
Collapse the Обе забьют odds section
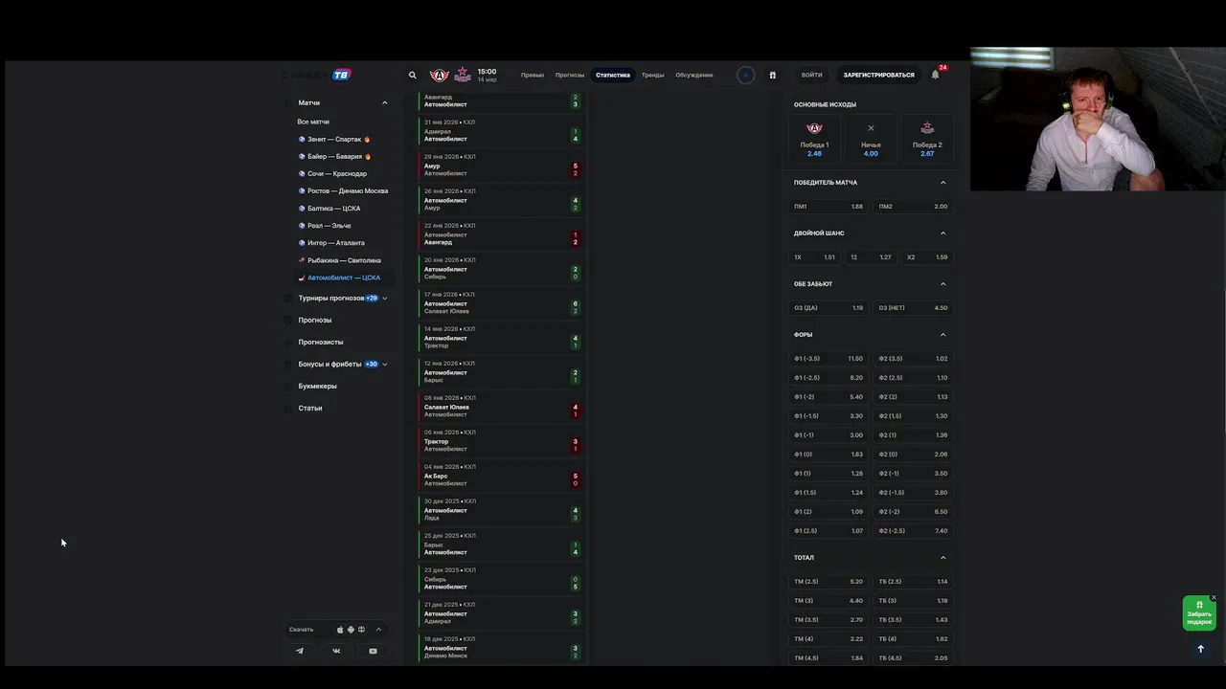(x=942, y=283)
